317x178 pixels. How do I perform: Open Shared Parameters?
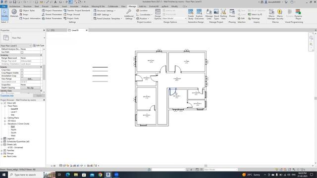52,14
